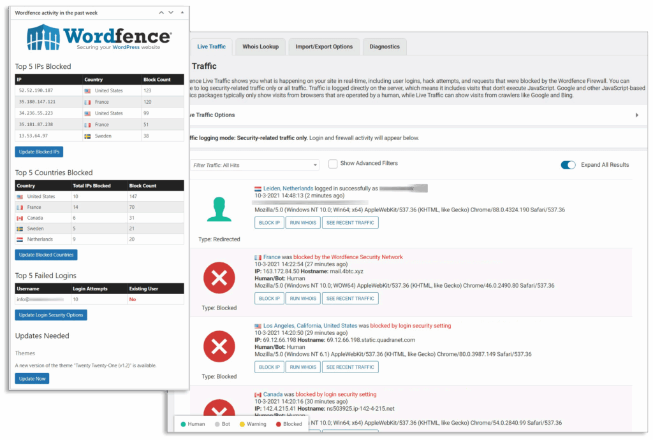Viewport: 653px width, 440px height.
Task: Click the Update Blocked IPs button
Action: pyautogui.click(x=39, y=152)
